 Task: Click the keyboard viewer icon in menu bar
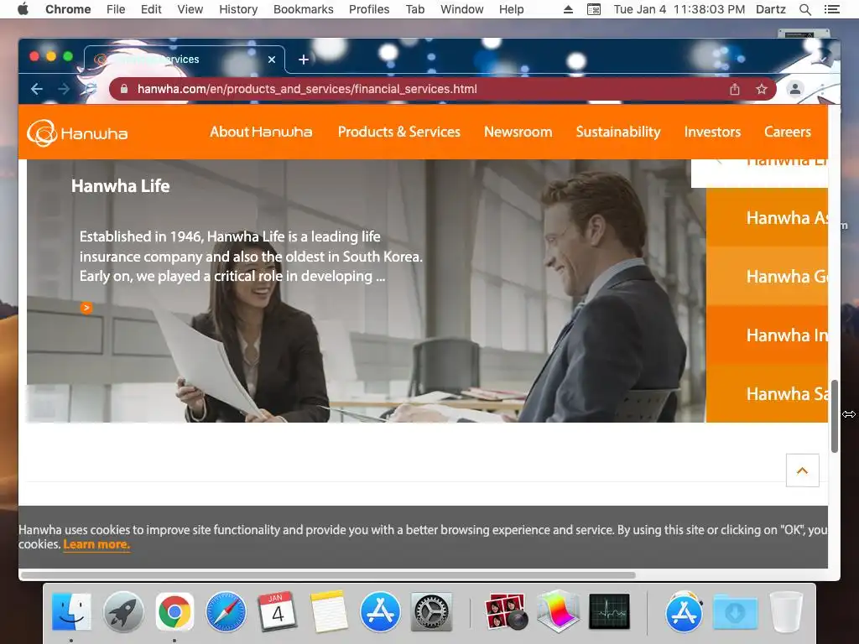coord(594,9)
